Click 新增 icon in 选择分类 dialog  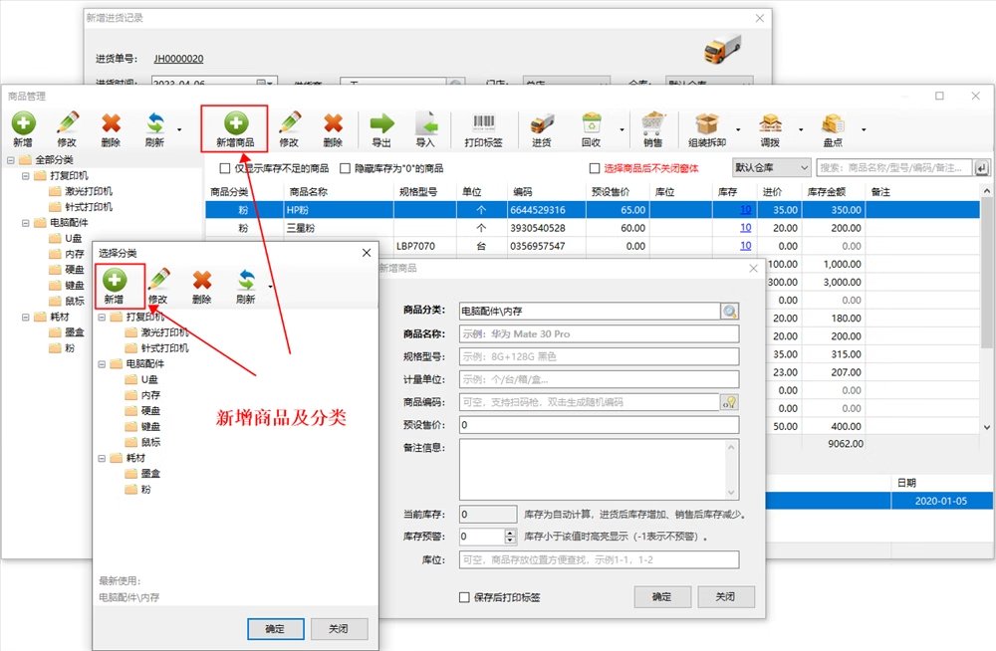pos(115,280)
